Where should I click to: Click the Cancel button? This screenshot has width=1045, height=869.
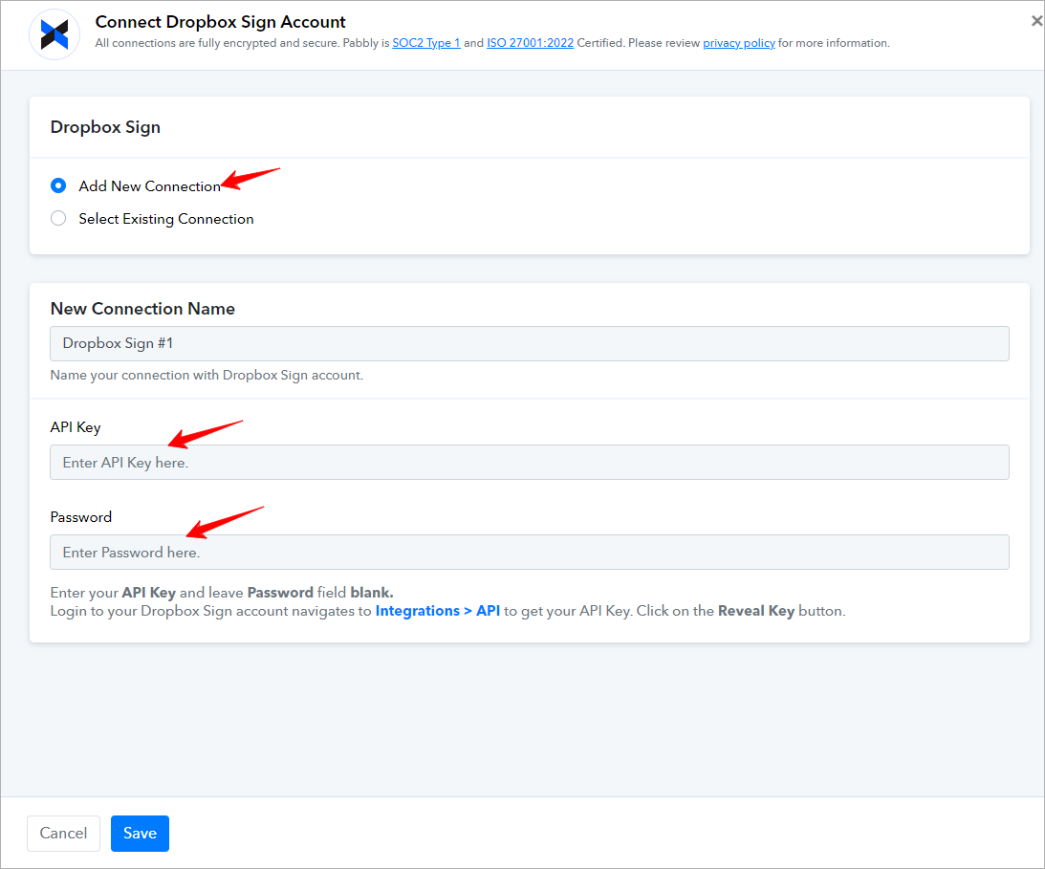[63, 834]
